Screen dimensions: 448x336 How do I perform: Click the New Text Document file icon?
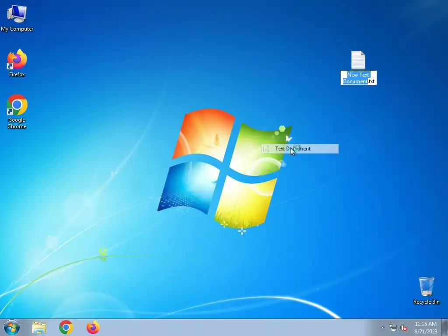pyautogui.click(x=358, y=60)
